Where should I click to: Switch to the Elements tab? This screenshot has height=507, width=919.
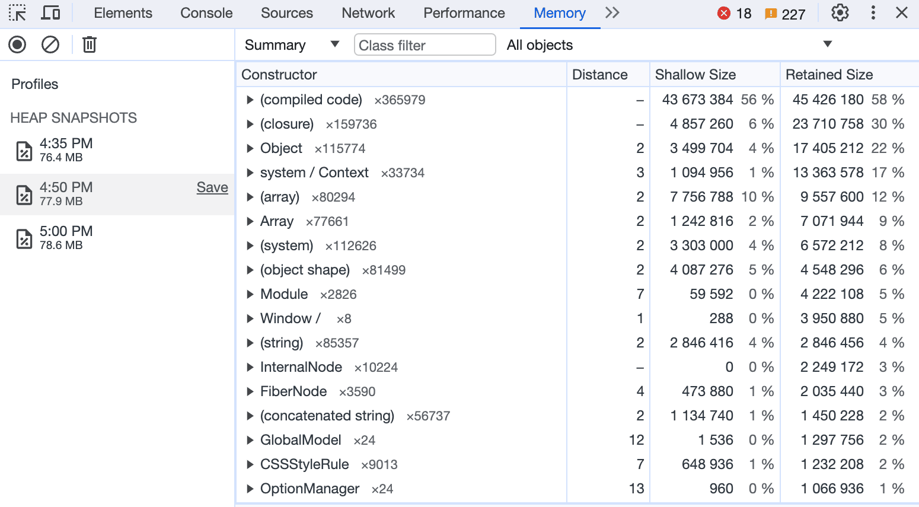pos(123,13)
